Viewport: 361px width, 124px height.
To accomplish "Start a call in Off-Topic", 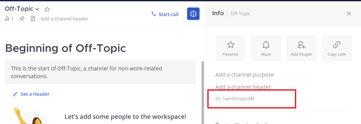I will [165, 14].
